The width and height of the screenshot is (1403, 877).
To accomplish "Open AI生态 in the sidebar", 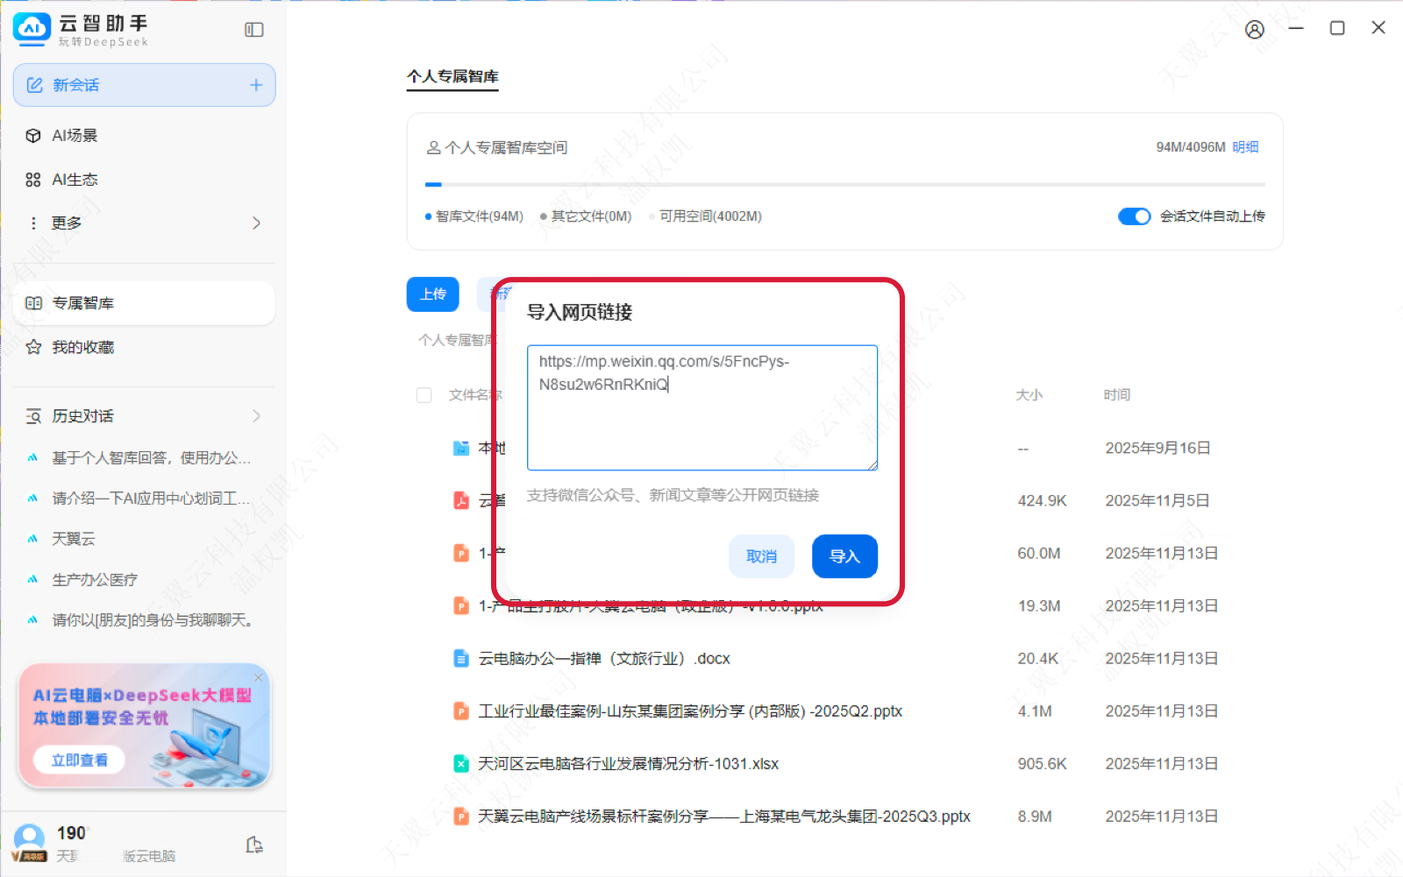I will pyautogui.click(x=75, y=180).
